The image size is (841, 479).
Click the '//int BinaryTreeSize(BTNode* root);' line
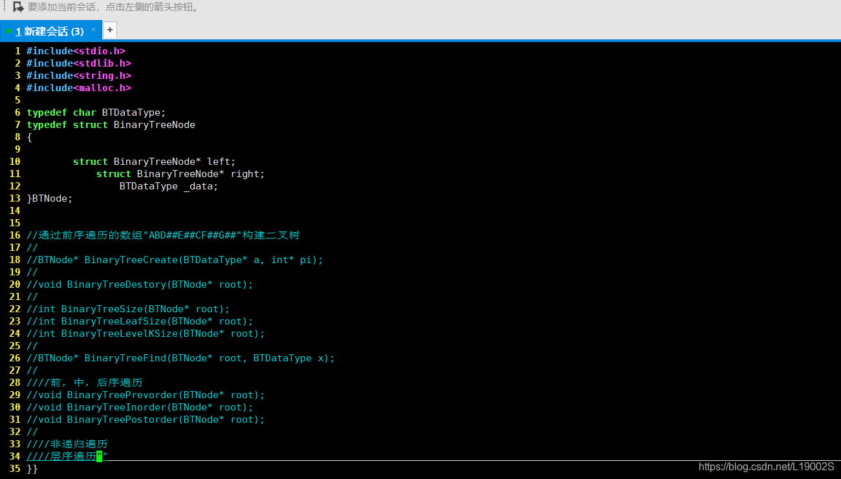128,309
